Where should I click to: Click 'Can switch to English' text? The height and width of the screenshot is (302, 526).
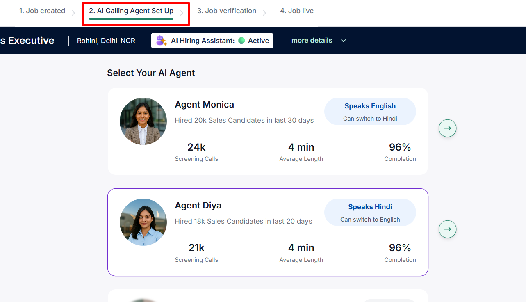(370, 220)
